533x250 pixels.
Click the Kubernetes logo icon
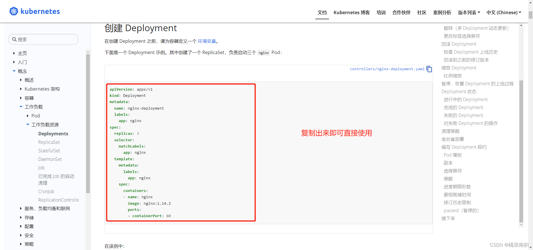pyautogui.click(x=14, y=11)
